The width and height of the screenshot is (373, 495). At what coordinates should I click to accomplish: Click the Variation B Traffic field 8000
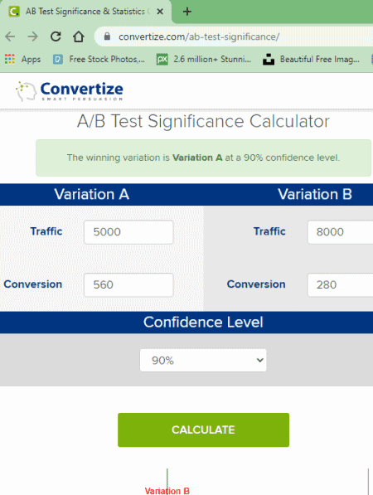[x=340, y=232]
